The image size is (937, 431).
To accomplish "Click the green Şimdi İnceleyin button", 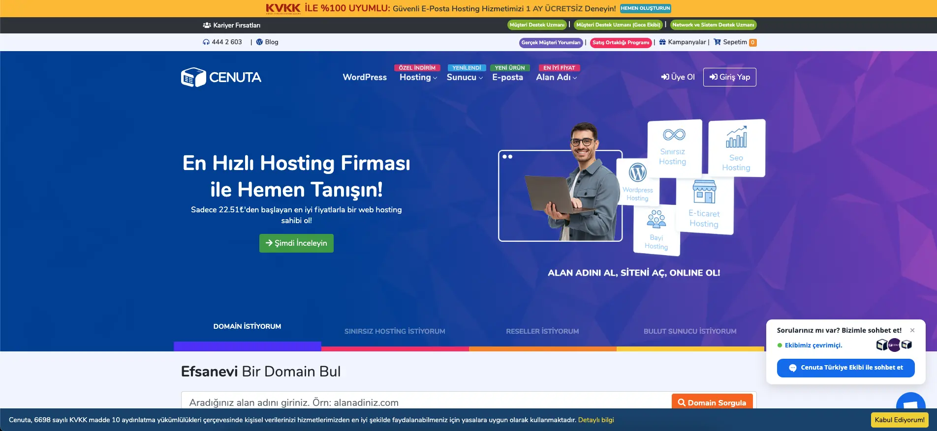I will pos(296,243).
